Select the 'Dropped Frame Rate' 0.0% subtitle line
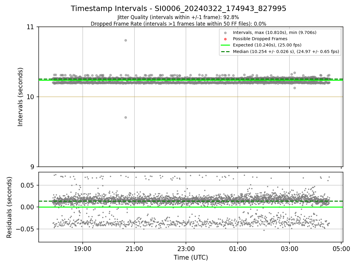The height and width of the screenshot is (268, 357). click(x=178, y=24)
